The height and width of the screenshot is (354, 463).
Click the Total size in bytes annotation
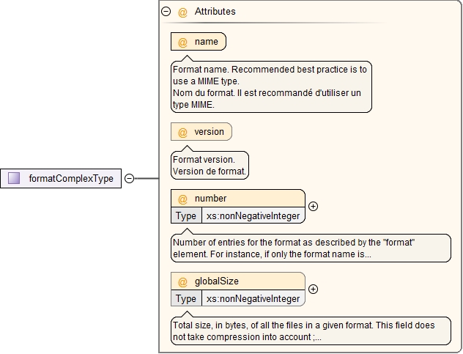pos(311,331)
